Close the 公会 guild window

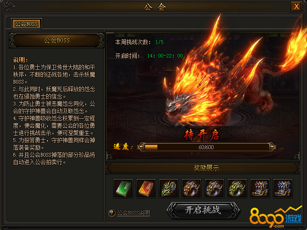pos(297,7)
